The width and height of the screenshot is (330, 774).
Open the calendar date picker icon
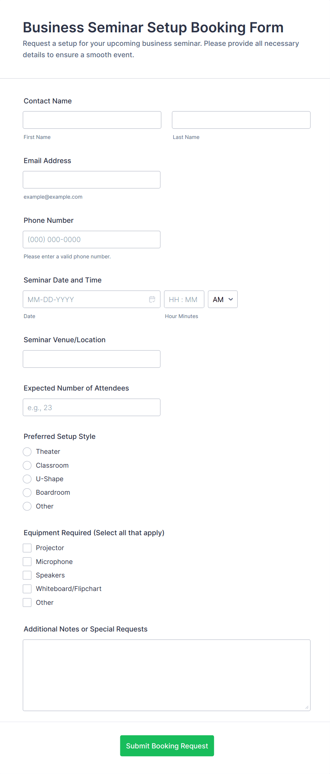[x=152, y=299]
